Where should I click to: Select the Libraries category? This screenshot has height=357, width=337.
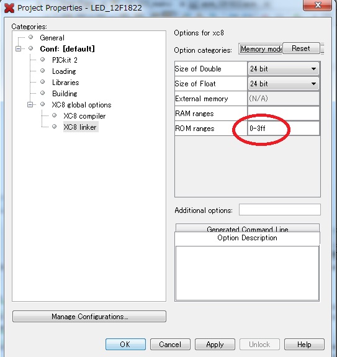[x=66, y=83]
